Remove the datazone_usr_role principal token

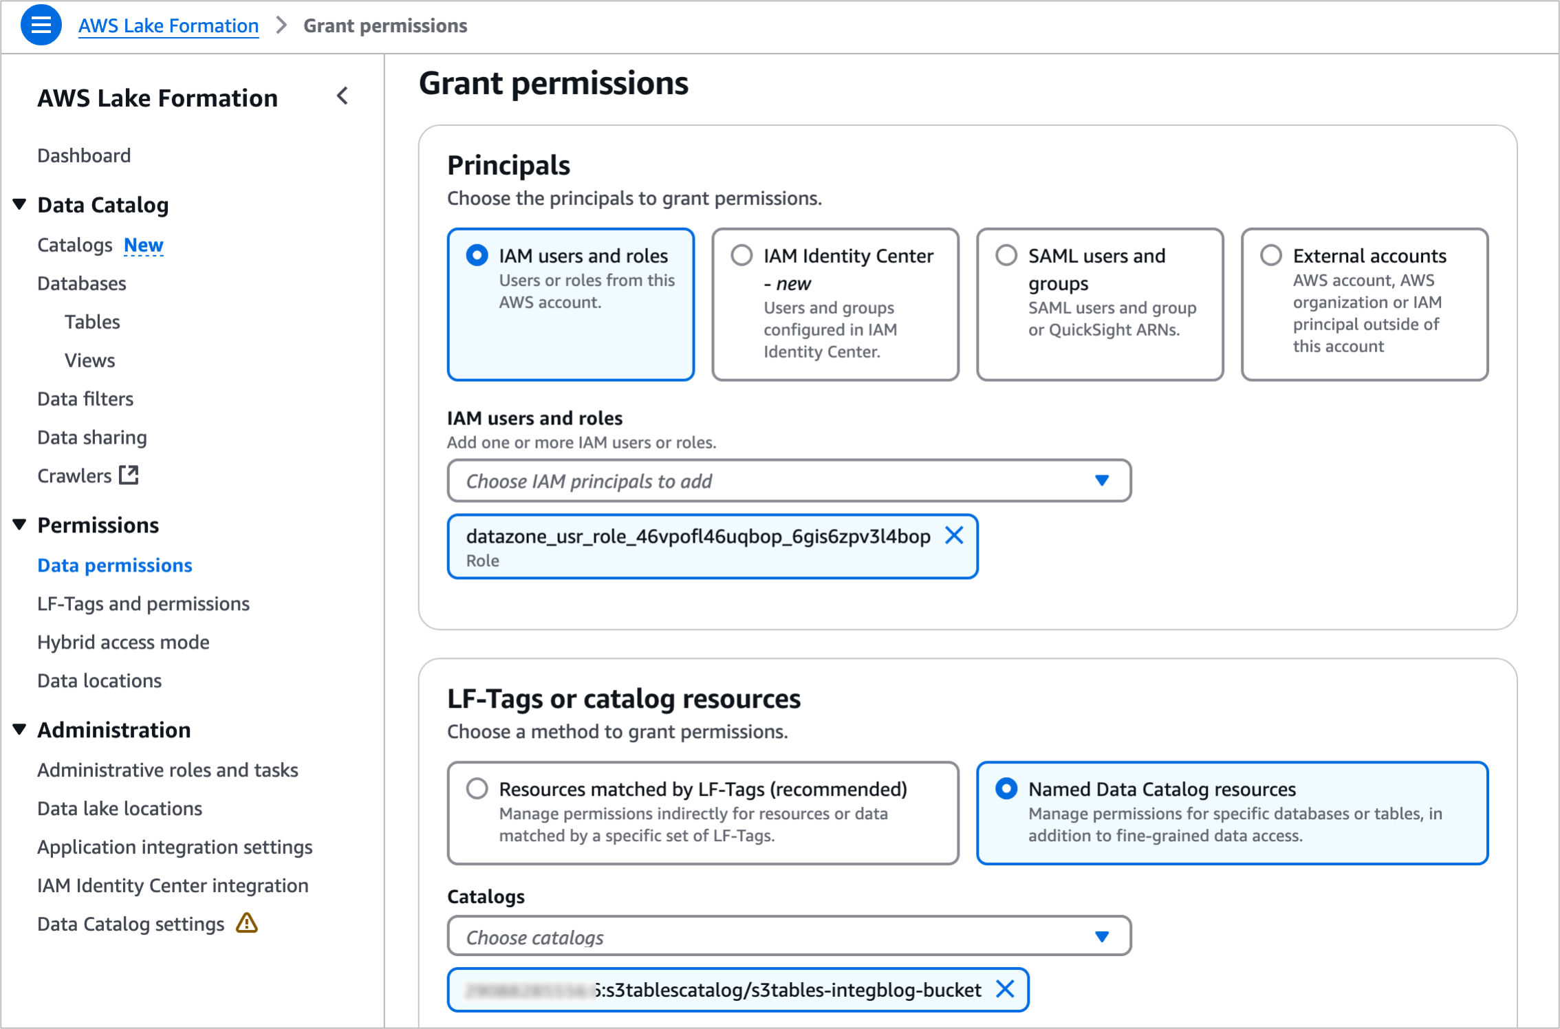[x=954, y=535]
